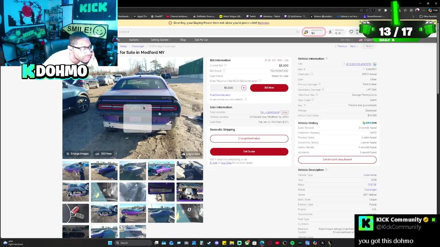
Task: Open the Other favorites folder
Action: pos(428,16)
